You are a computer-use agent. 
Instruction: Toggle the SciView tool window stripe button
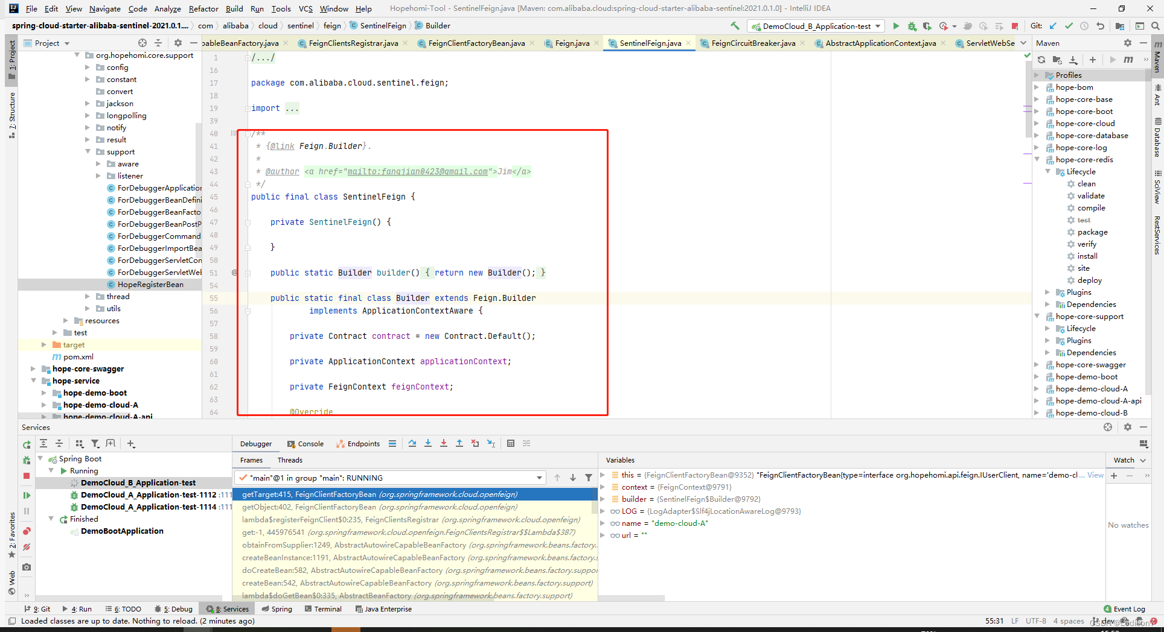coord(1157,187)
